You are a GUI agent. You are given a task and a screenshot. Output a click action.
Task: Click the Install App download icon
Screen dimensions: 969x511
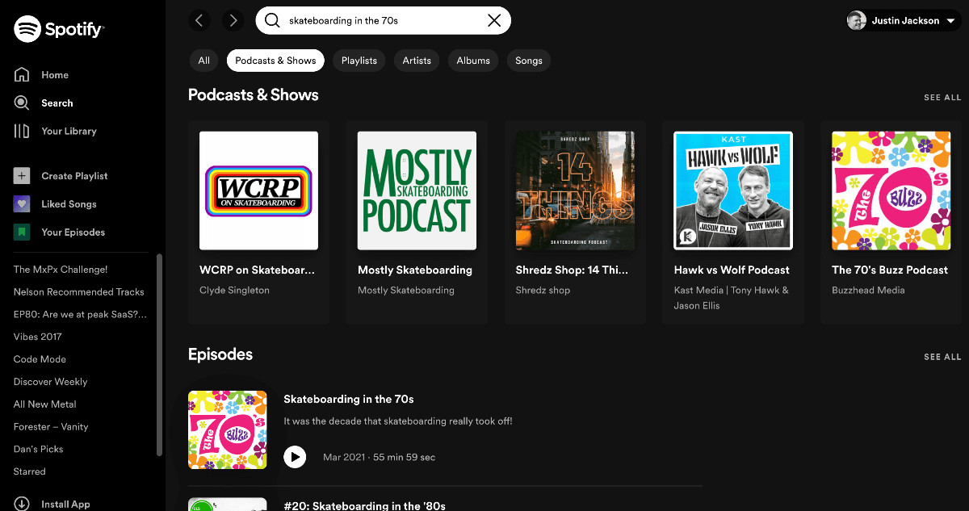click(x=22, y=504)
